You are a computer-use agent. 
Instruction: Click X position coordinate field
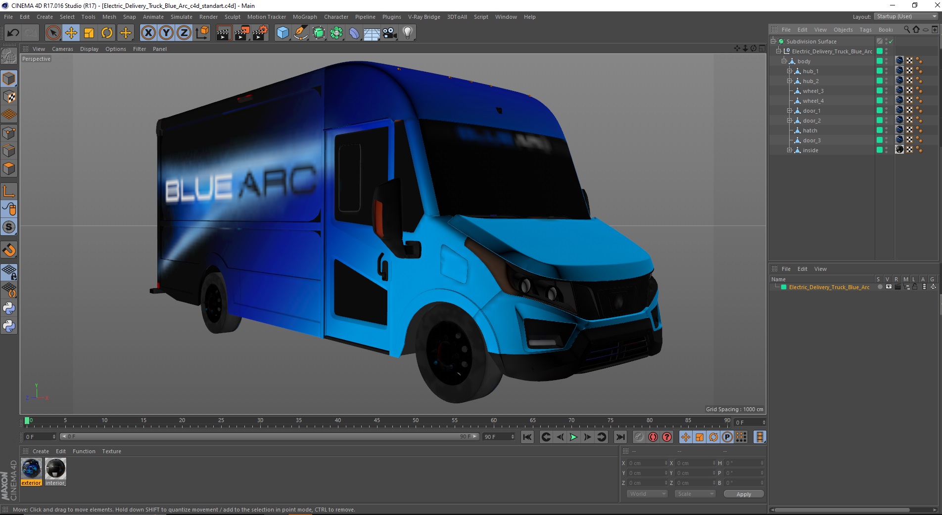click(x=648, y=463)
